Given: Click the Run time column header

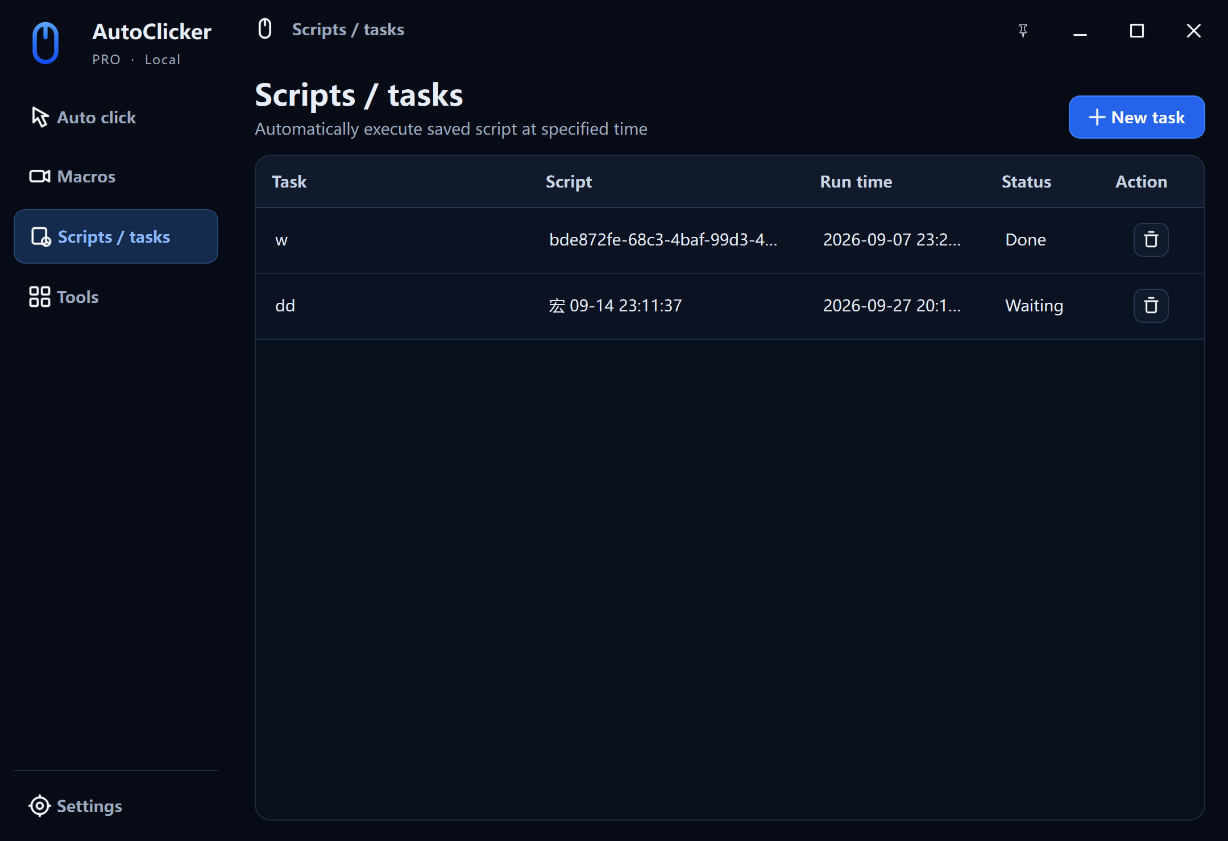Looking at the screenshot, I should pos(856,182).
